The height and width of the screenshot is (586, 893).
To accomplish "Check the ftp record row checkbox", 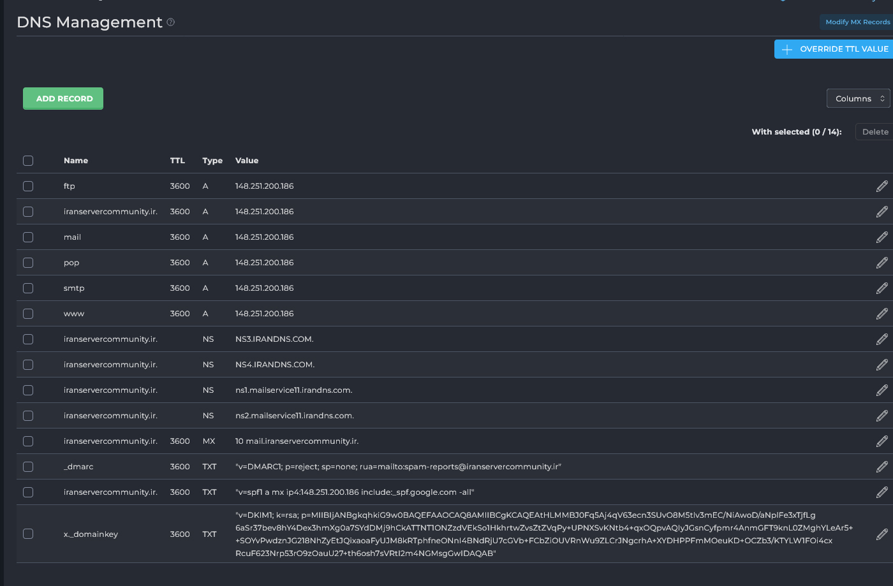I will click(28, 186).
